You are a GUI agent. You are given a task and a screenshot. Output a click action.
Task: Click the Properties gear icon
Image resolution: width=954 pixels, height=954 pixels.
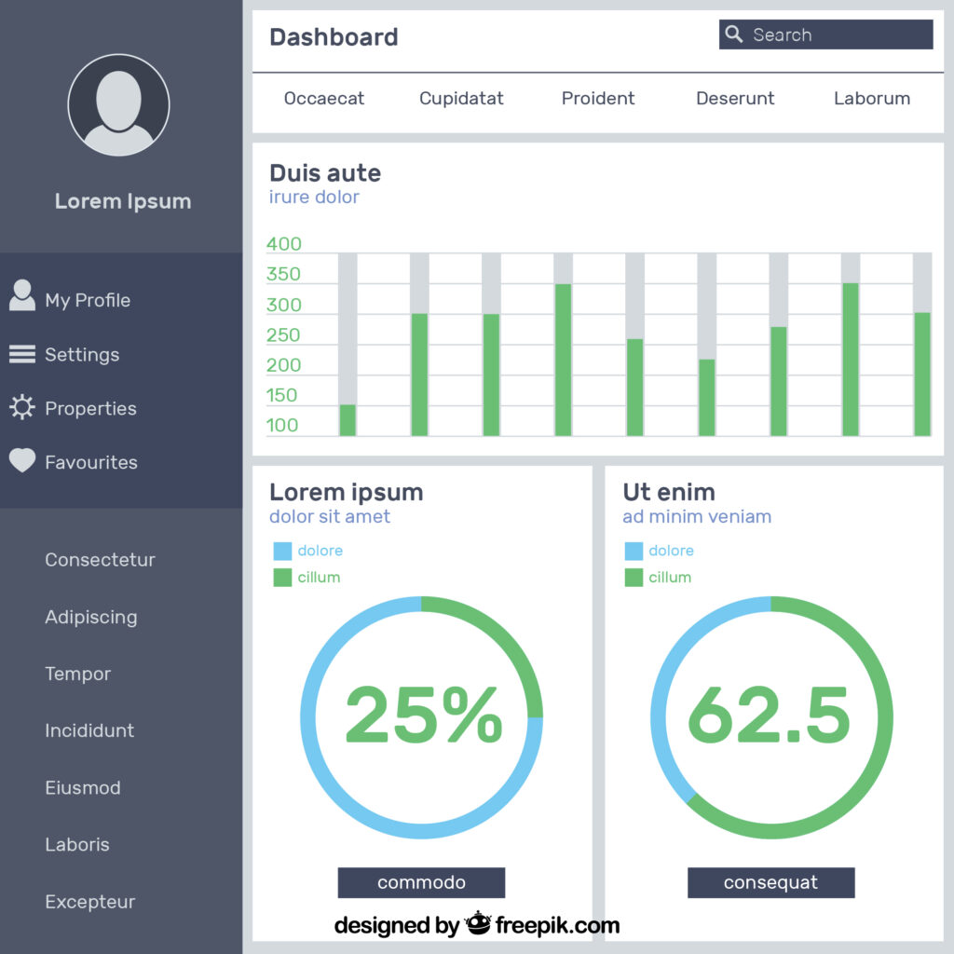coord(22,408)
